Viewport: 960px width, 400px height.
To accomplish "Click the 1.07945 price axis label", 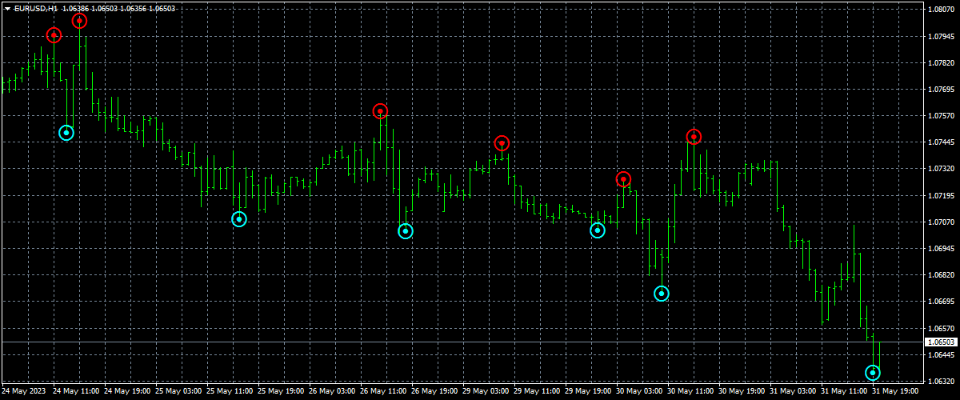I will 942,37.
